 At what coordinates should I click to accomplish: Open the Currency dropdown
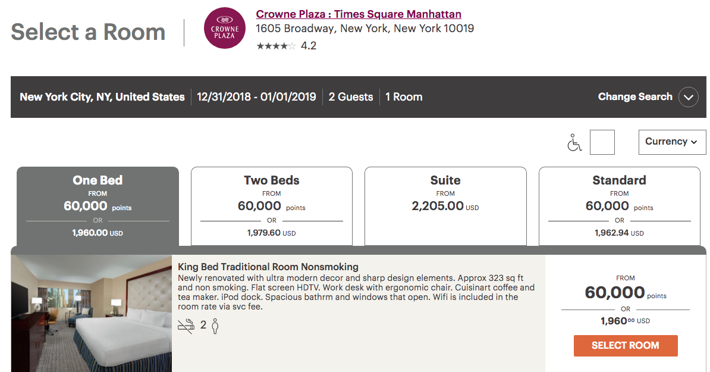click(672, 142)
